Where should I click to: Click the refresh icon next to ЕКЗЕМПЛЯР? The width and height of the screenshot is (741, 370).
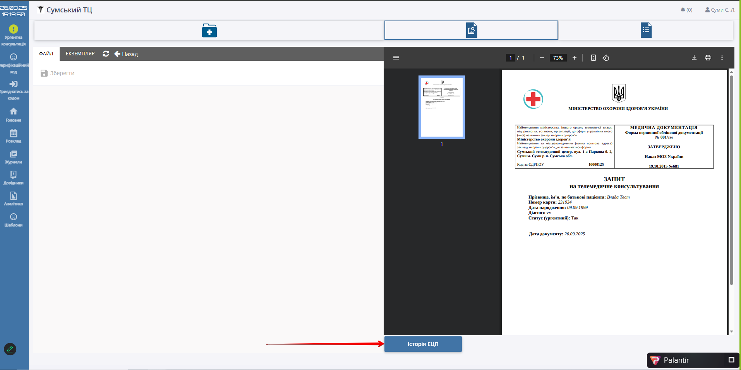106,54
